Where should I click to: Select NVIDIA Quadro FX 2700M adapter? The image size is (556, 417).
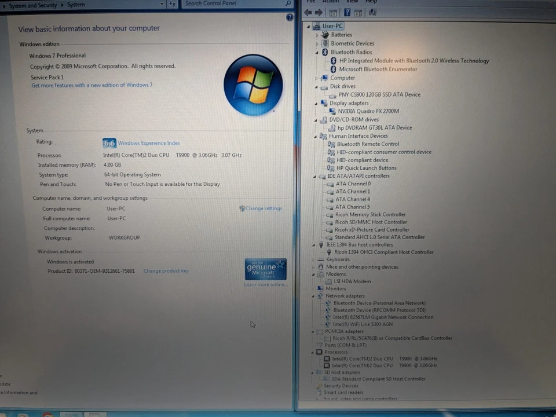click(368, 111)
